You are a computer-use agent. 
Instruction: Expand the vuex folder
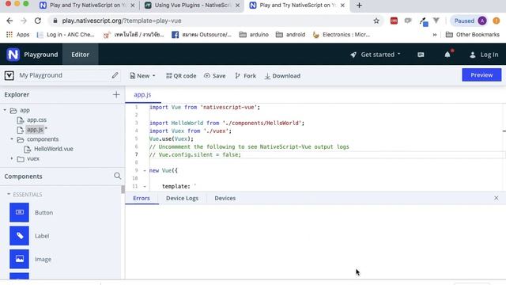click(12, 158)
